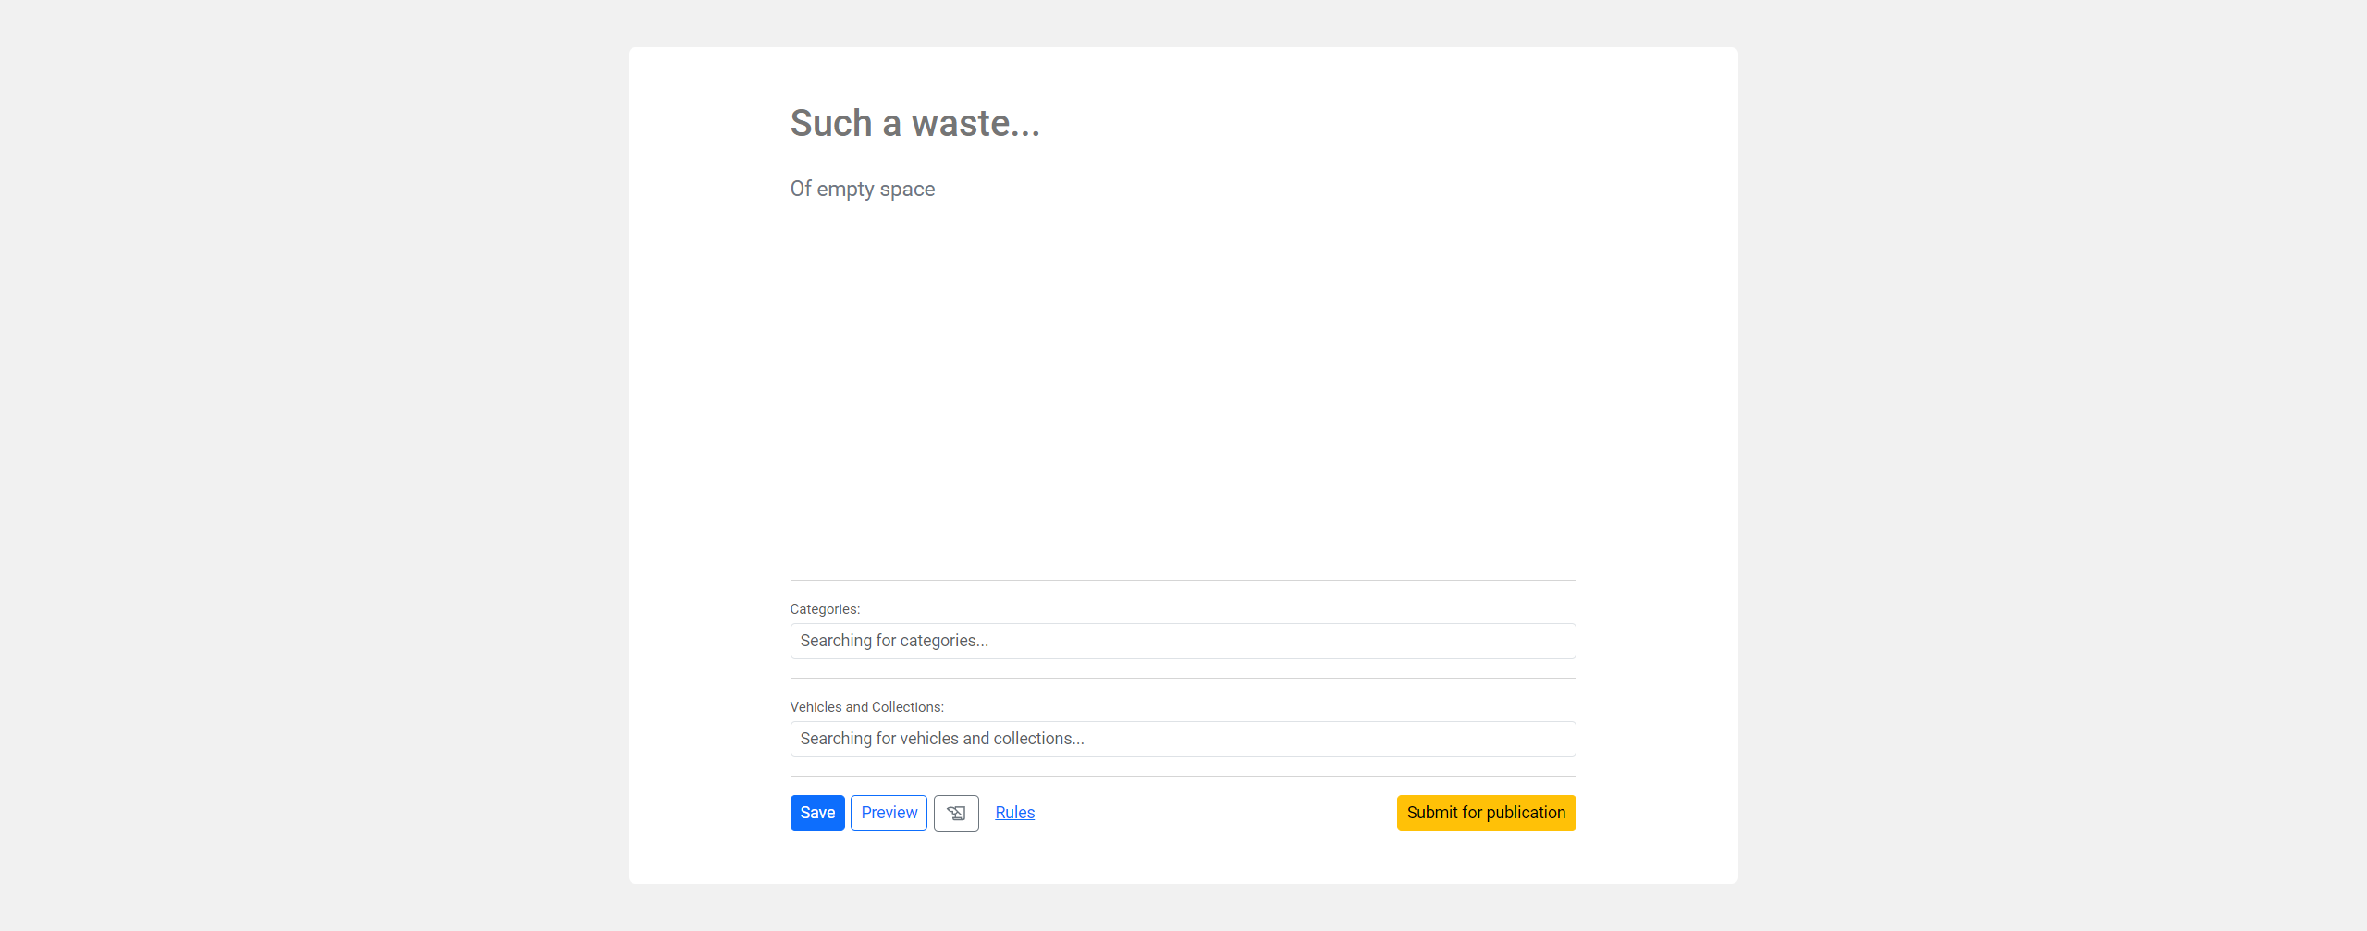Save the article draft
The image size is (2367, 931).
click(x=816, y=813)
